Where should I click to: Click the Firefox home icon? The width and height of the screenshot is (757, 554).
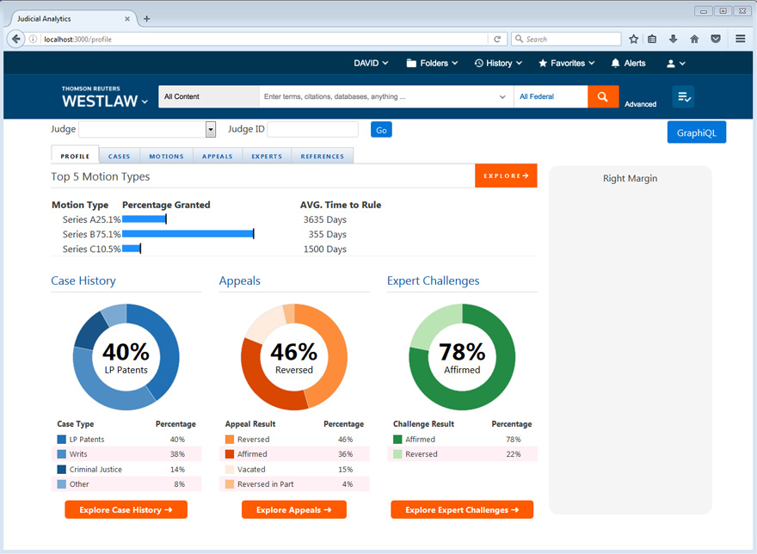click(694, 40)
